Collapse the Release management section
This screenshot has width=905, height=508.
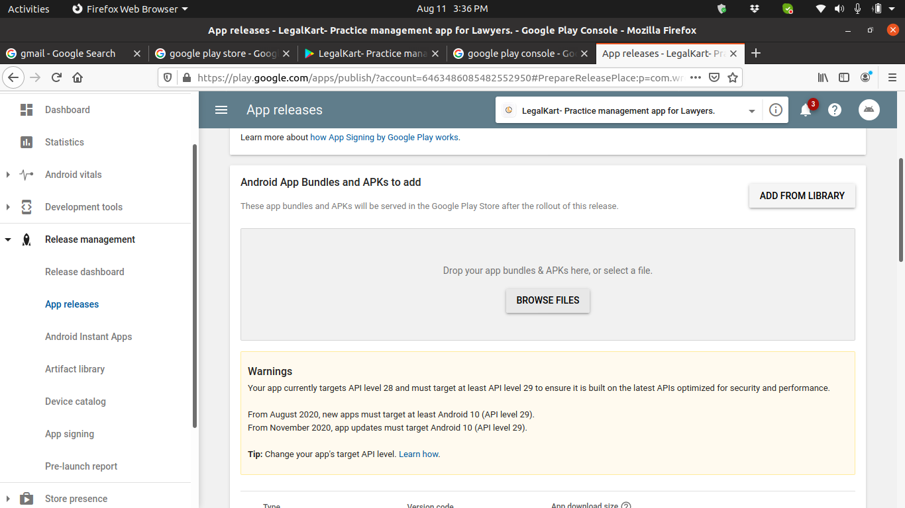coord(8,239)
